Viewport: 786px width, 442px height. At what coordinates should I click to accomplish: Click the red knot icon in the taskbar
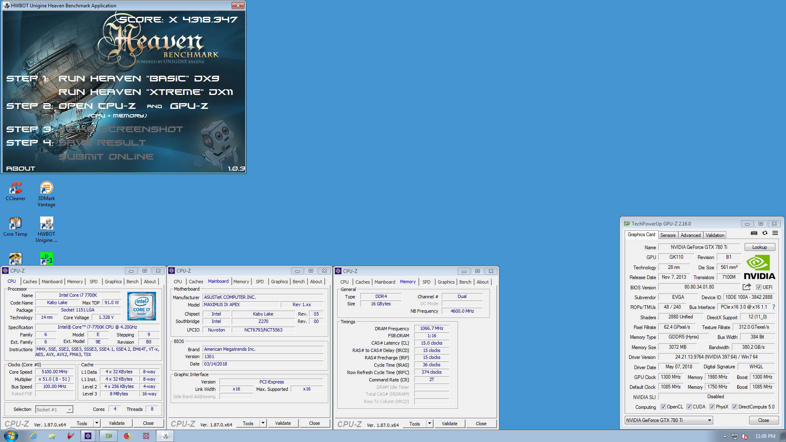click(146, 436)
